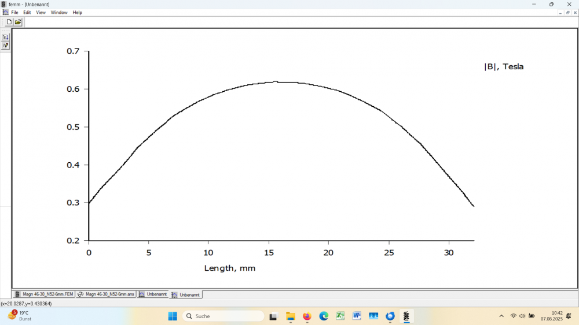Image resolution: width=579 pixels, height=325 pixels.
Task: Open Word from the taskbar
Action: click(357, 316)
